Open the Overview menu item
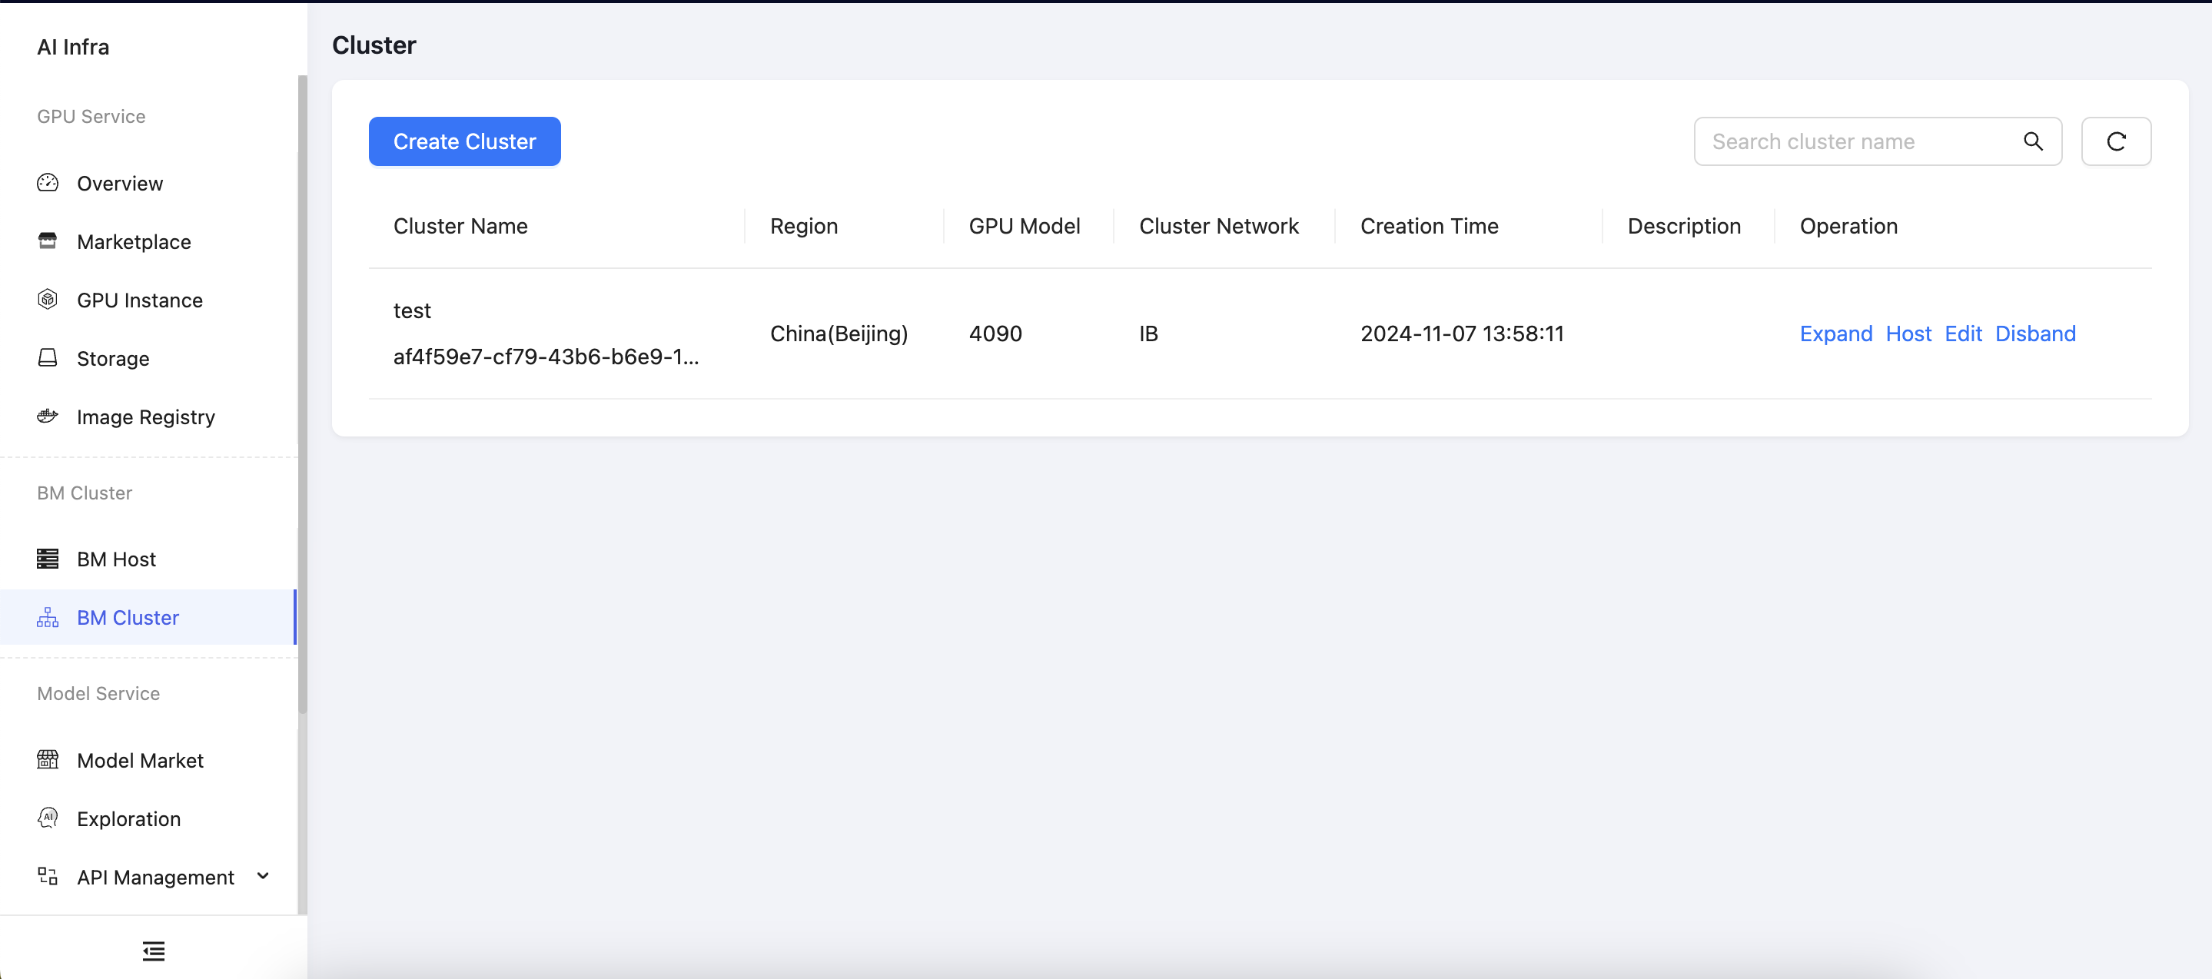Viewport: 2212px width, 979px height. click(148, 183)
